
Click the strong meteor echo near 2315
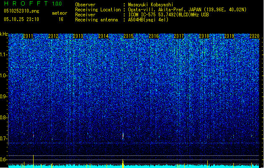tap(123, 136)
